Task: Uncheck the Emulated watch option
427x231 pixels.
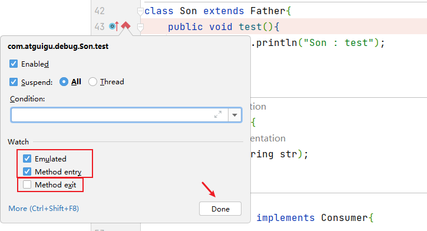Action: 27,159
